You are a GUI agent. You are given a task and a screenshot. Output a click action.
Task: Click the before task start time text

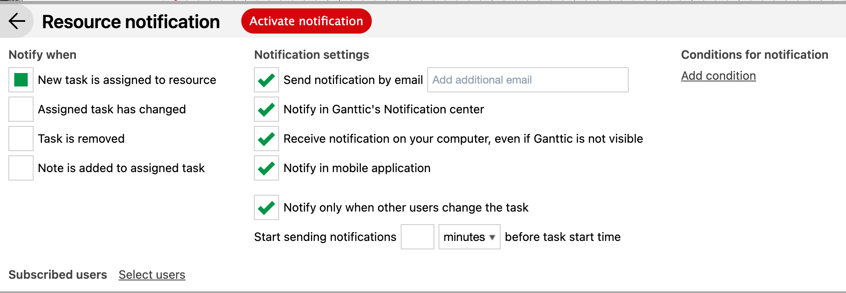pos(563,237)
